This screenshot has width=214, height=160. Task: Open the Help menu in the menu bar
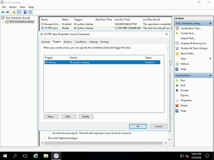point(31,7)
